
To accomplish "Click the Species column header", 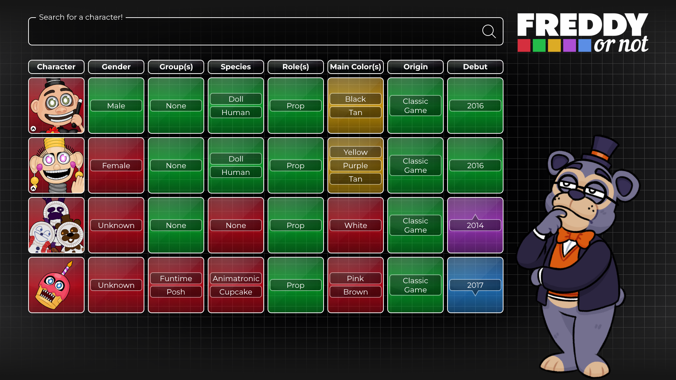I will [236, 67].
